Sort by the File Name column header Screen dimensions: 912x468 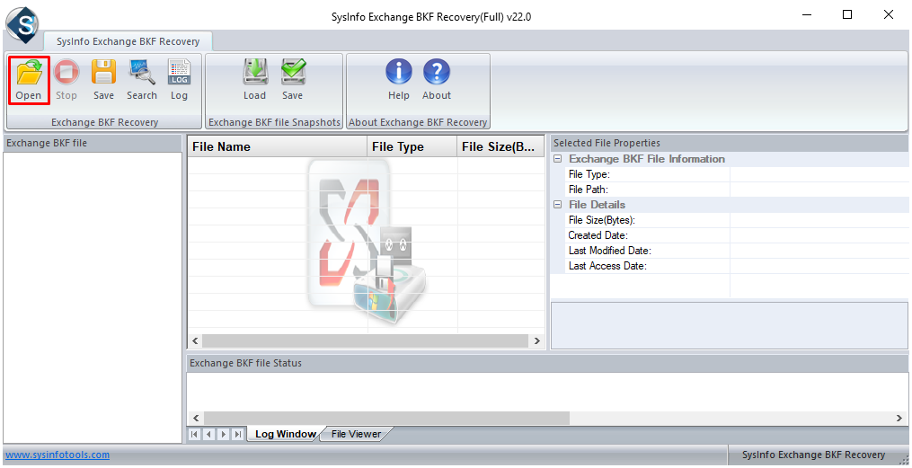tap(278, 146)
